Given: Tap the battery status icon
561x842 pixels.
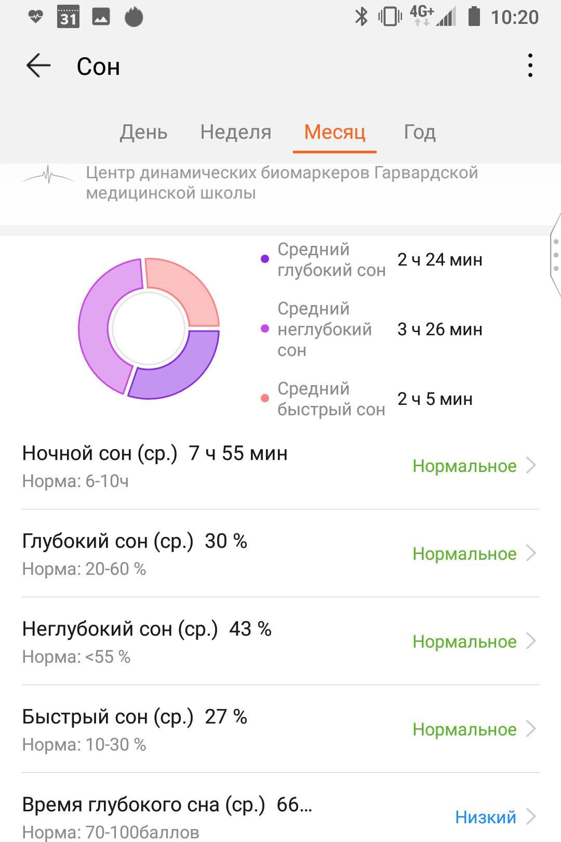Looking at the screenshot, I should pos(474,17).
